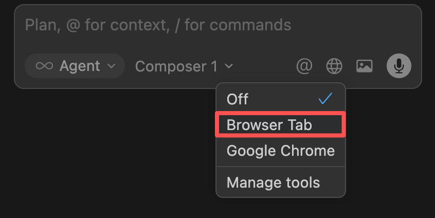Click the Tab word in Browser Tab
The height and width of the screenshot is (218, 435).
pyautogui.click(x=300, y=124)
